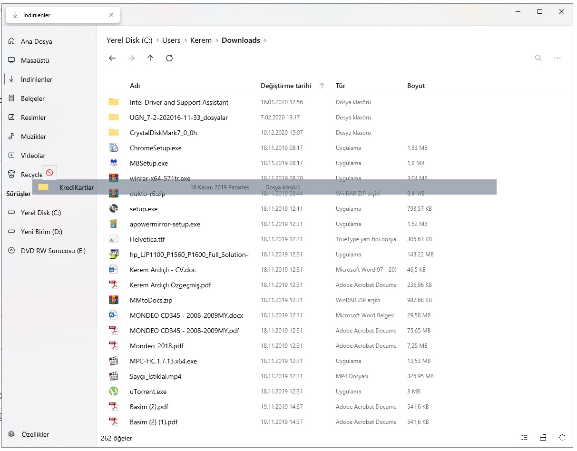Open Yerel Disk (C:) from the path bar
Image resolution: width=577 pixels, height=451 pixels.
[129, 40]
